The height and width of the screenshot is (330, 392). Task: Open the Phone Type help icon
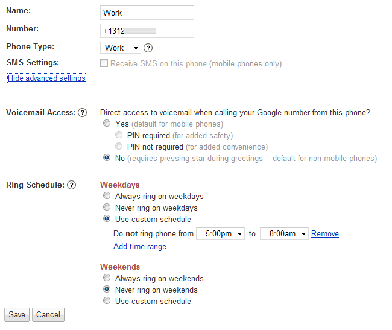click(x=148, y=48)
